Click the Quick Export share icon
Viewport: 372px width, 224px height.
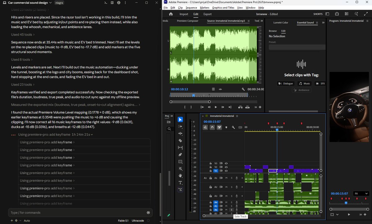coord(337,14)
